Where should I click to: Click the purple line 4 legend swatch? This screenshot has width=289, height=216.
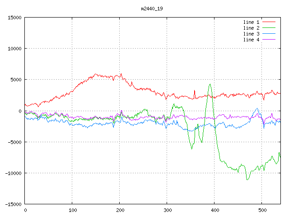pos(269,40)
